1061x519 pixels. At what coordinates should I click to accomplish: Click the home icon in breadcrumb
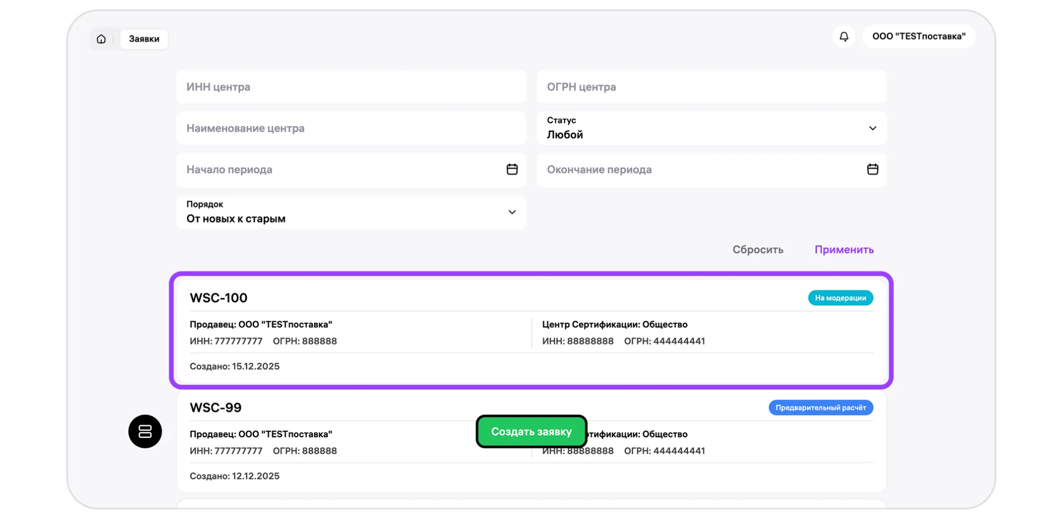point(101,39)
